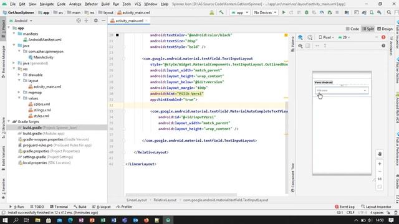Click the orientation rotate icon in preview
The image size is (399, 224).
[x=310, y=37]
